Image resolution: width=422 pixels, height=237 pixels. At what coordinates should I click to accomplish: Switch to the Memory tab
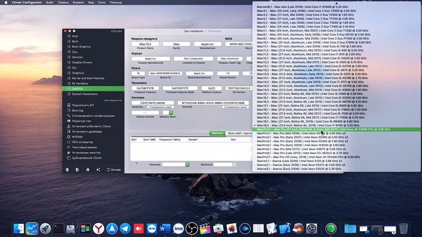tap(218, 133)
